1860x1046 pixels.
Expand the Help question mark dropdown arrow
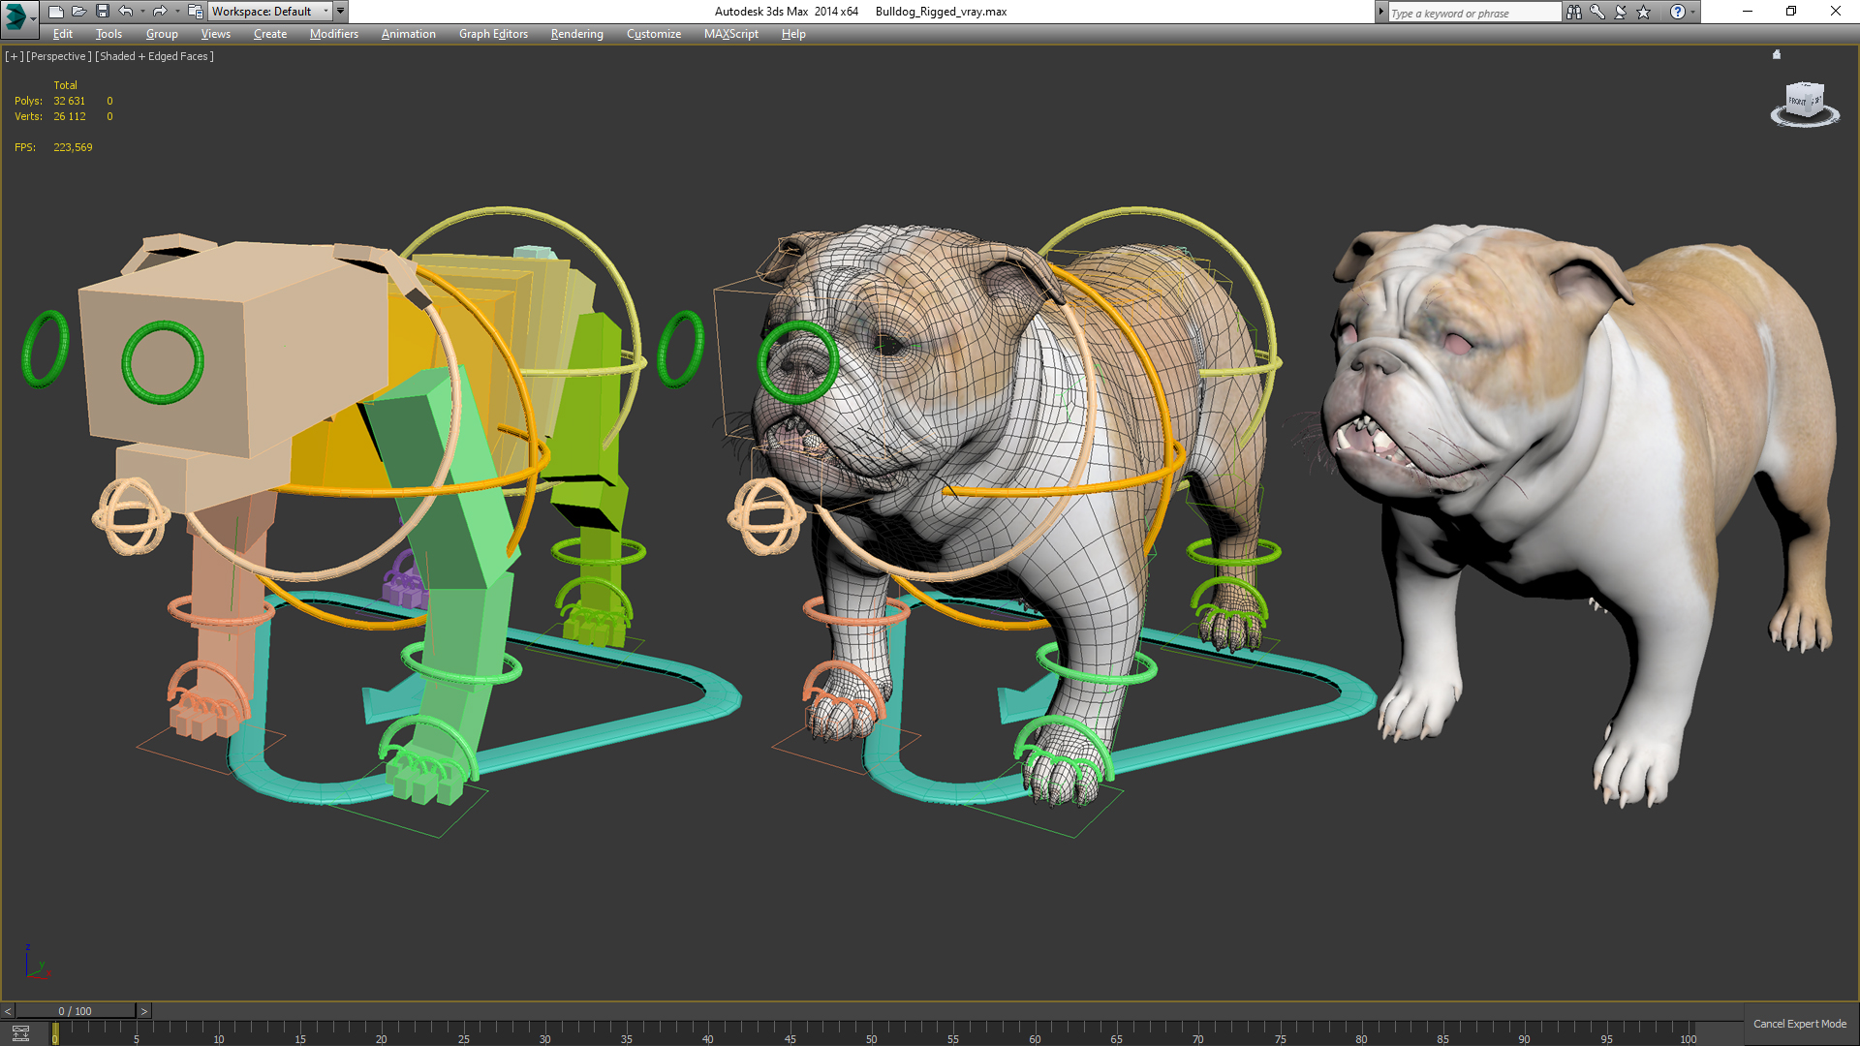coord(1693,12)
